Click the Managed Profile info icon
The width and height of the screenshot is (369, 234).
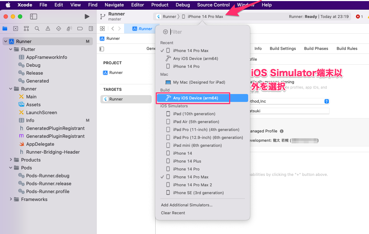coord(282,131)
